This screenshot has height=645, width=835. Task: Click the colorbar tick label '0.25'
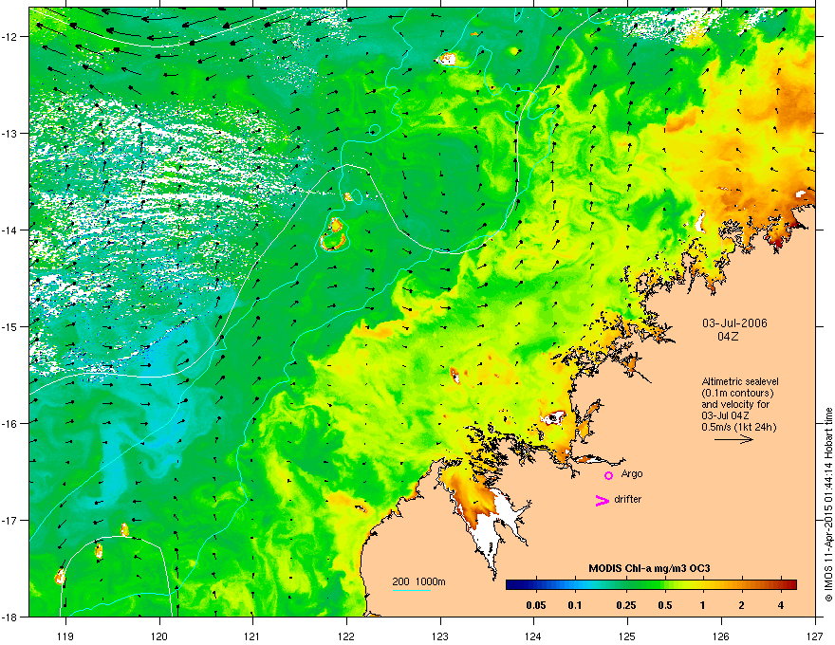(626, 605)
